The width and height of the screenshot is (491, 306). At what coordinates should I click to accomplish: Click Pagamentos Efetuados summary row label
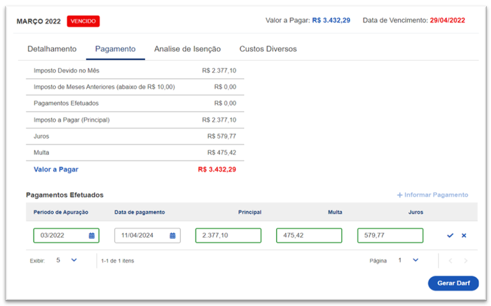click(66, 103)
